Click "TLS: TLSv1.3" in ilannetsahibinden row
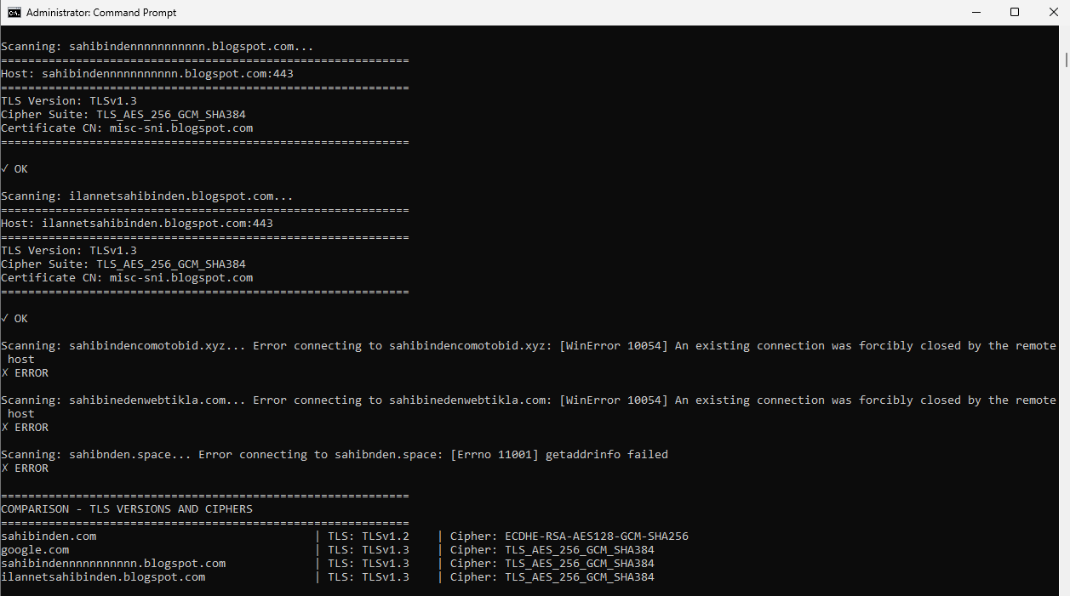The image size is (1070, 596). click(x=369, y=577)
